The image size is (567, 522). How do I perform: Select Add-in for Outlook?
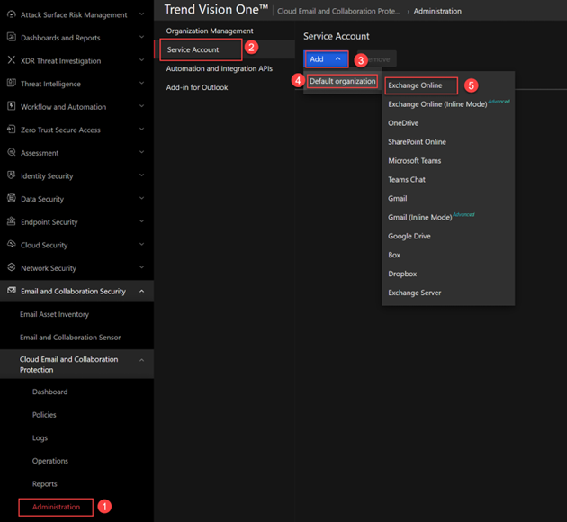click(197, 87)
